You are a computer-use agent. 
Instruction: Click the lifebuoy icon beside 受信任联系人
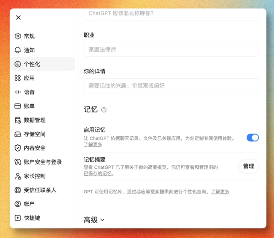18,190
